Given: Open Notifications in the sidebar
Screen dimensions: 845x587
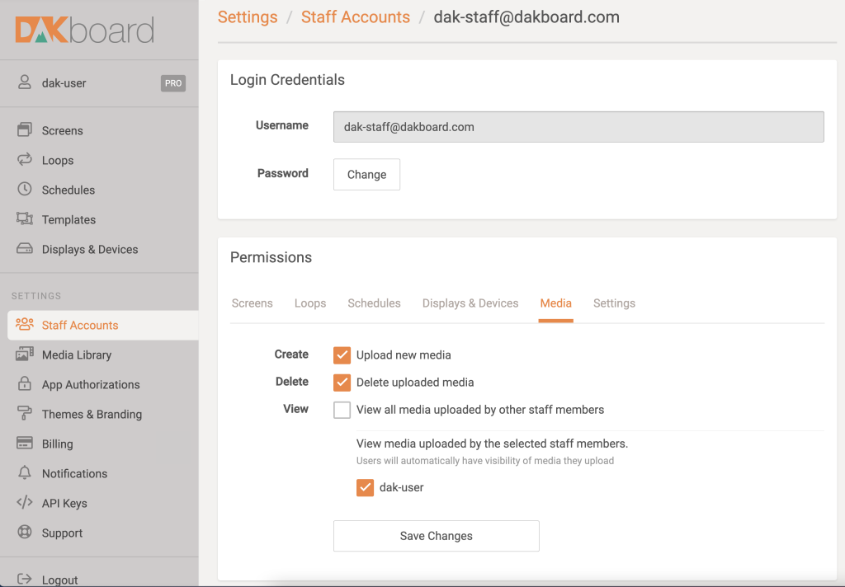Looking at the screenshot, I should (x=74, y=473).
